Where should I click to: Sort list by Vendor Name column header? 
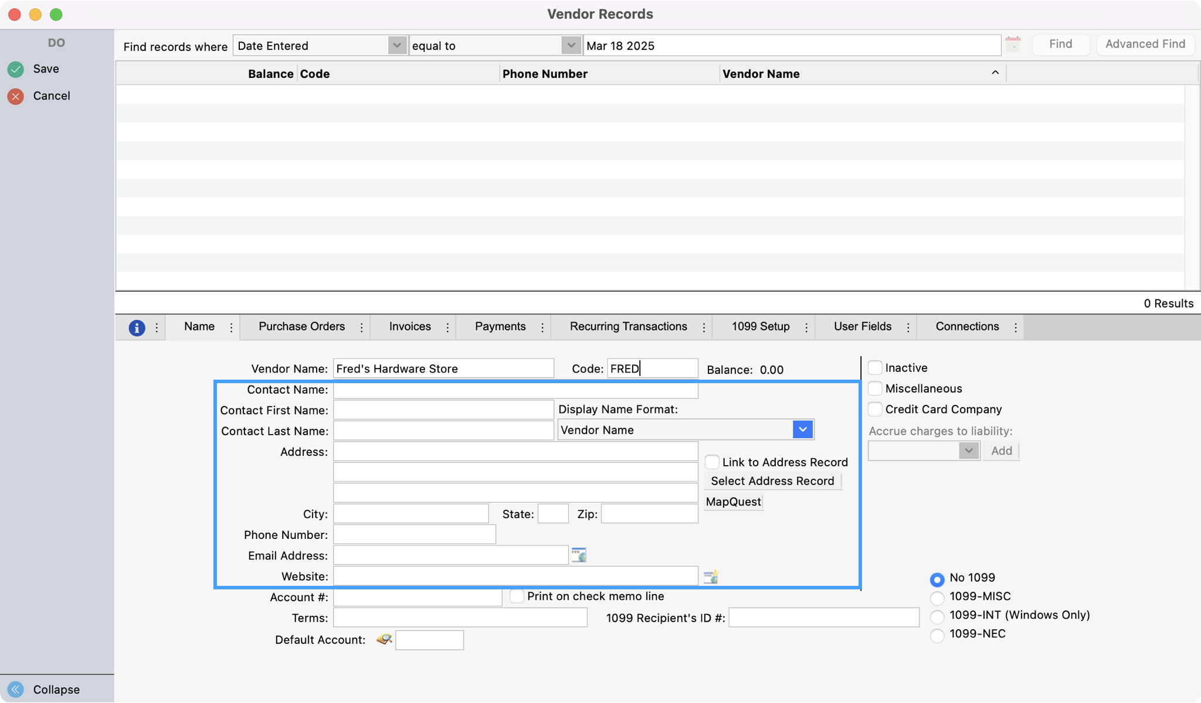761,74
